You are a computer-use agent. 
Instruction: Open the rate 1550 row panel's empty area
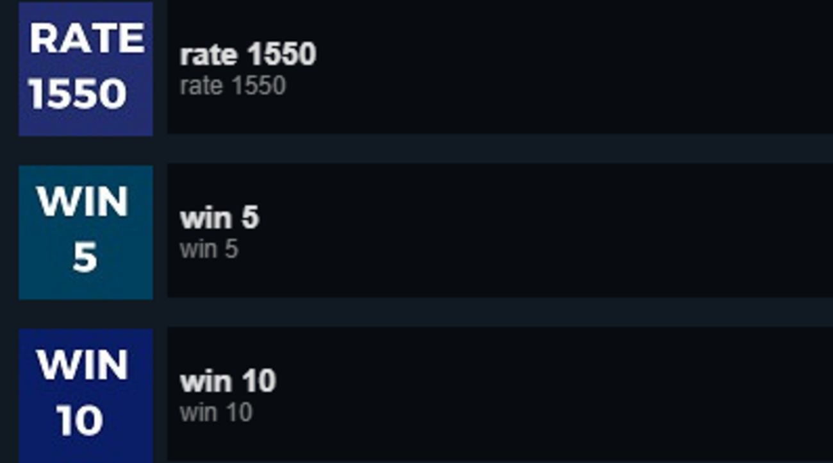pyautogui.click(x=545, y=68)
